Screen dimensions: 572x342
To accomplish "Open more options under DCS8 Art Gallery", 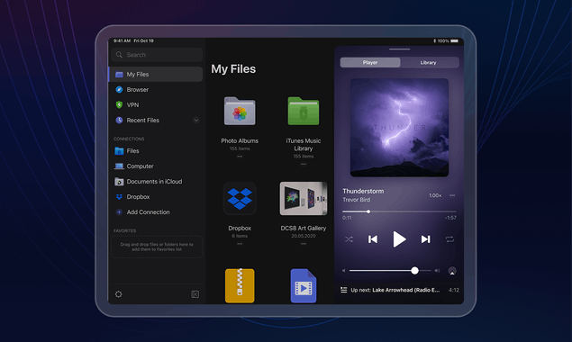I will [x=304, y=244].
